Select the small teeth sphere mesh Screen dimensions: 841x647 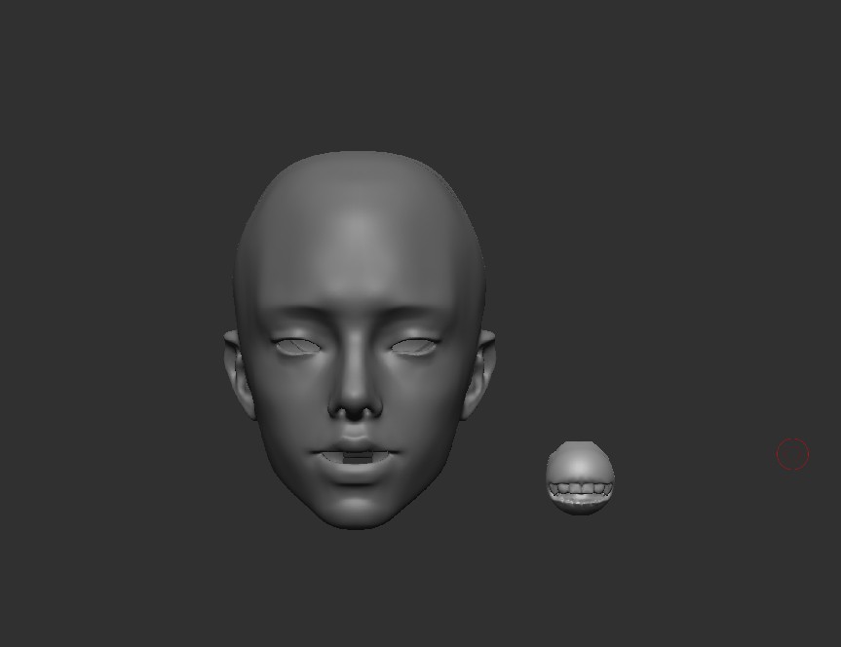[581, 478]
